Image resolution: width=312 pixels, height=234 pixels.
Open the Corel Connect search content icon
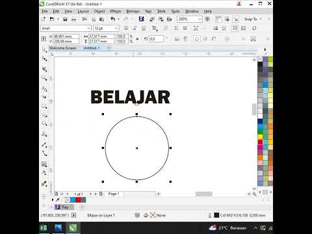tap(141, 19)
